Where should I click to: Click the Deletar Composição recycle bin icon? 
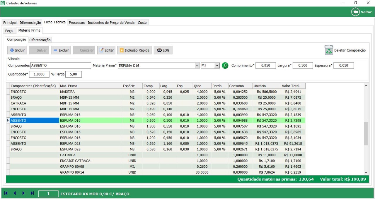329,50
